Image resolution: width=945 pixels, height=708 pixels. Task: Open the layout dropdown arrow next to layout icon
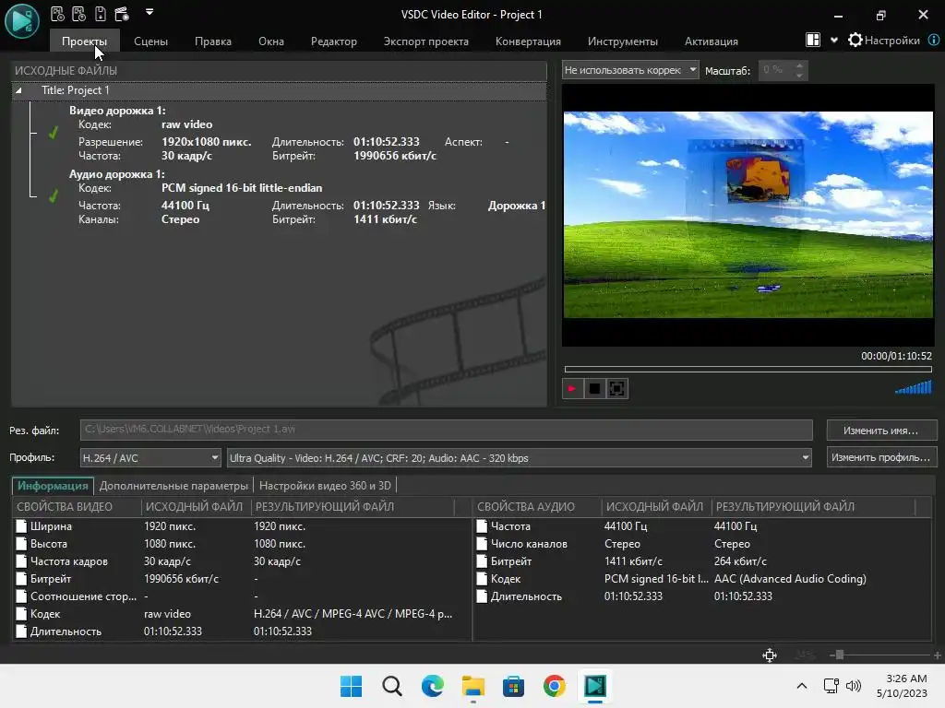834,41
